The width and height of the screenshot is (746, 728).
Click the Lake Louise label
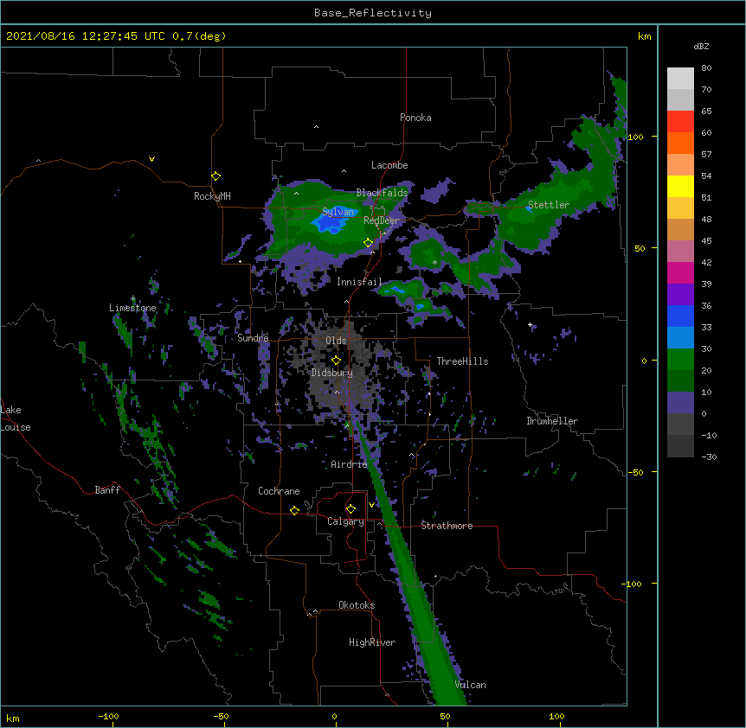coord(16,418)
